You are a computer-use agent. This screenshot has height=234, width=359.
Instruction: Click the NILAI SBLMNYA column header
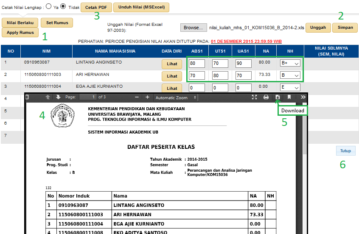click(331, 51)
